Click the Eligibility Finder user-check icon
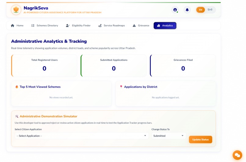 (x=68, y=26)
